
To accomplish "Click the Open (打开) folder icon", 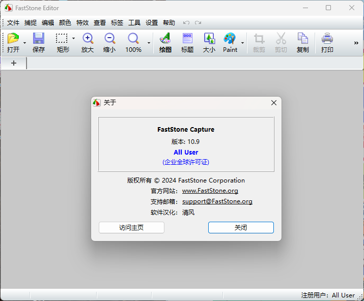I will (13, 39).
